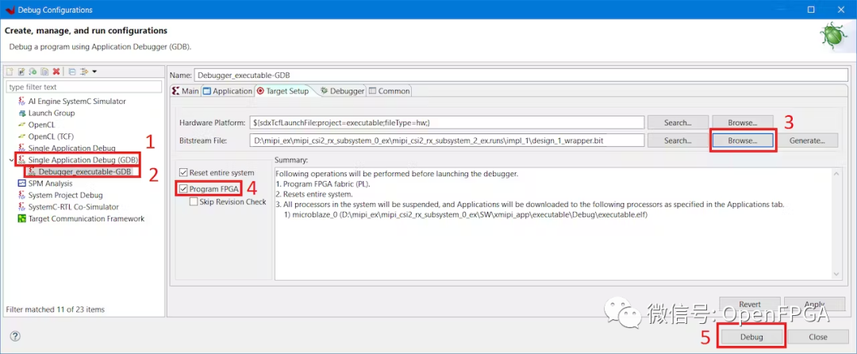Switch to the Common tab
Image resolution: width=857 pixels, height=354 pixels.
[x=389, y=91]
